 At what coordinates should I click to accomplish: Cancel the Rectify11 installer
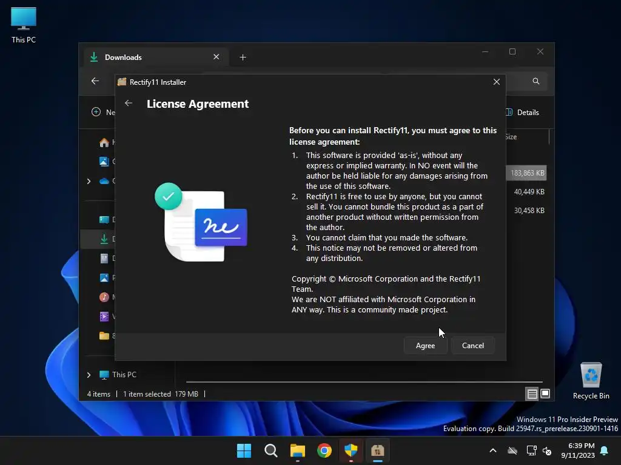[473, 346]
